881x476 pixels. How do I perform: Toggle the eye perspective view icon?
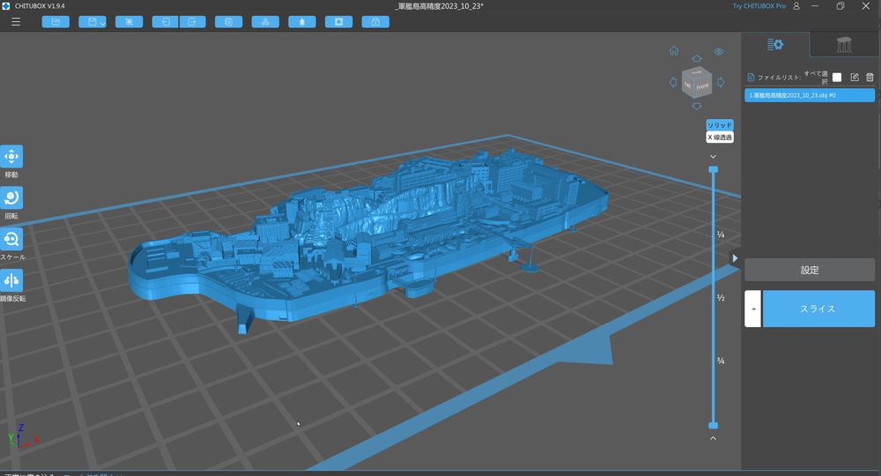click(x=719, y=52)
